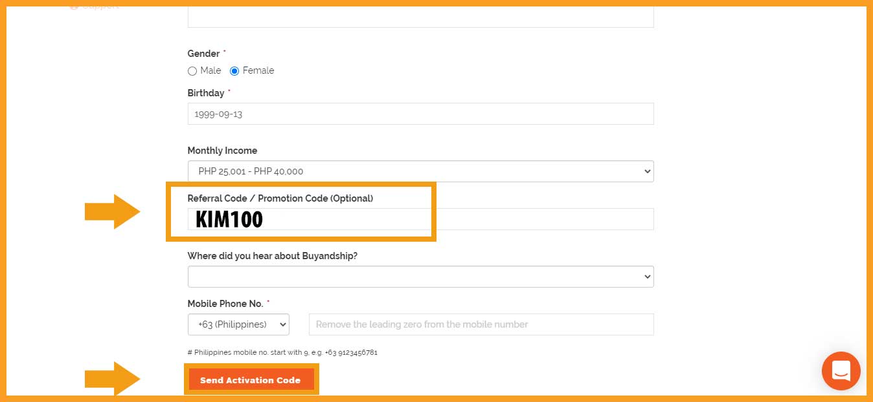Screen dimensions: 873x402
Task: Click the Mobile Phone No. label
Action: (225, 304)
